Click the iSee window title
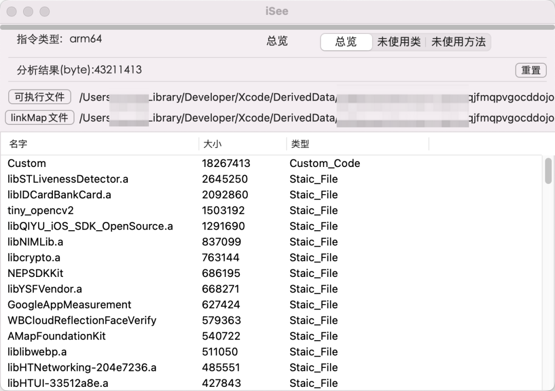Image resolution: width=555 pixels, height=391 pixels. tap(277, 11)
